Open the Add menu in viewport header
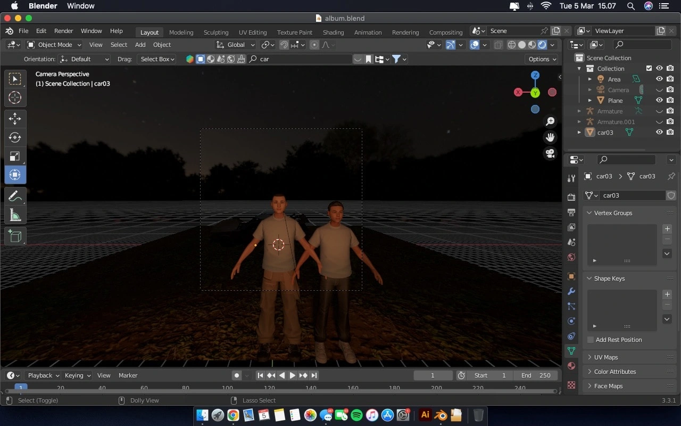The width and height of the screenshot is (681, 426). [140, 45]
